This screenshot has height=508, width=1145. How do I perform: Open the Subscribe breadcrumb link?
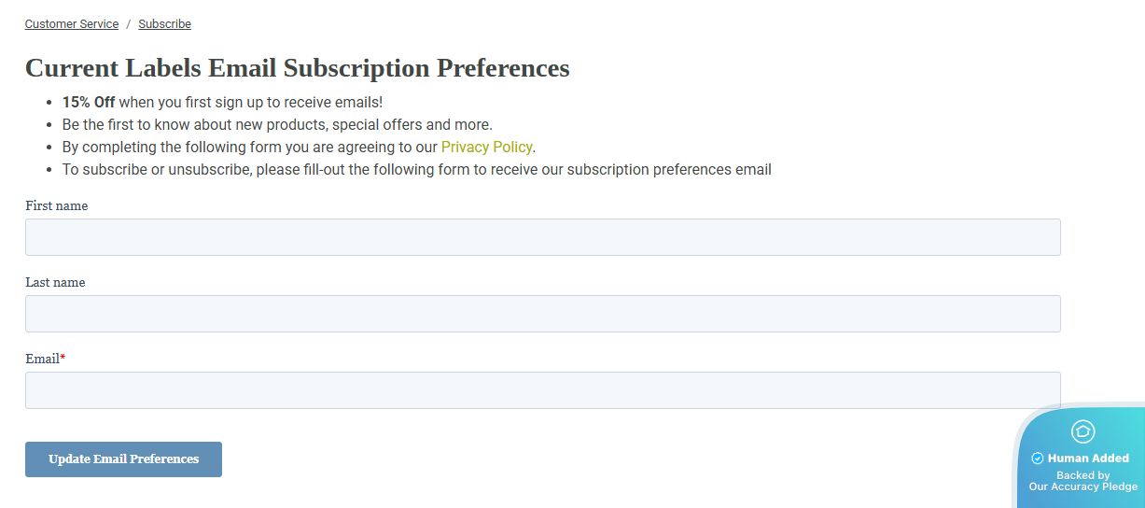(x=164, y=24)
